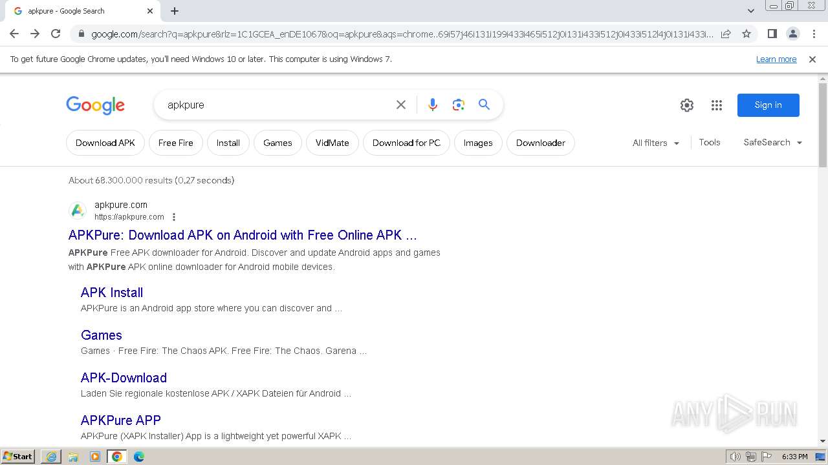Open the APK Install sitelink
Image resolution: width=828 pixels, height=465 pixels.
(112, 293)
